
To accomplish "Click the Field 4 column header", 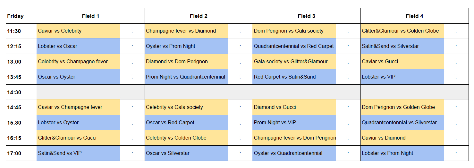I will pyautogui.click(x=414, y=16).
